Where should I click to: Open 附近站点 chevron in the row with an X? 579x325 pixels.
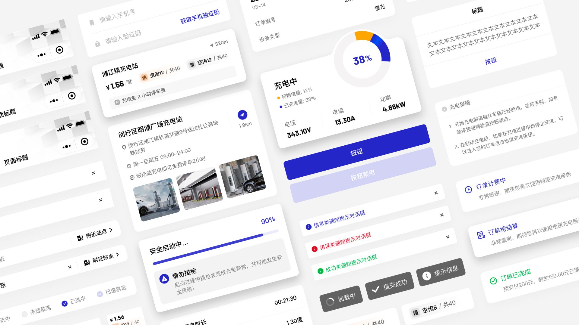[117, 255]
